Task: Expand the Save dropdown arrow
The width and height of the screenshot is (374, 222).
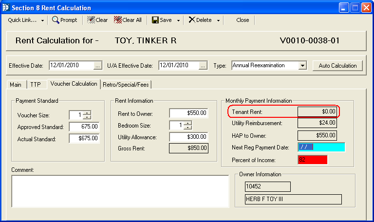Action: [178, 20]
